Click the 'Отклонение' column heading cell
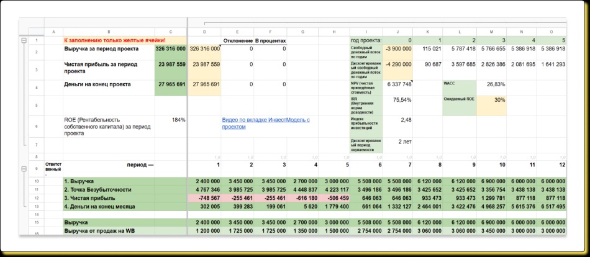Viewport: 590px width, 257px height. tap(238, 40)
